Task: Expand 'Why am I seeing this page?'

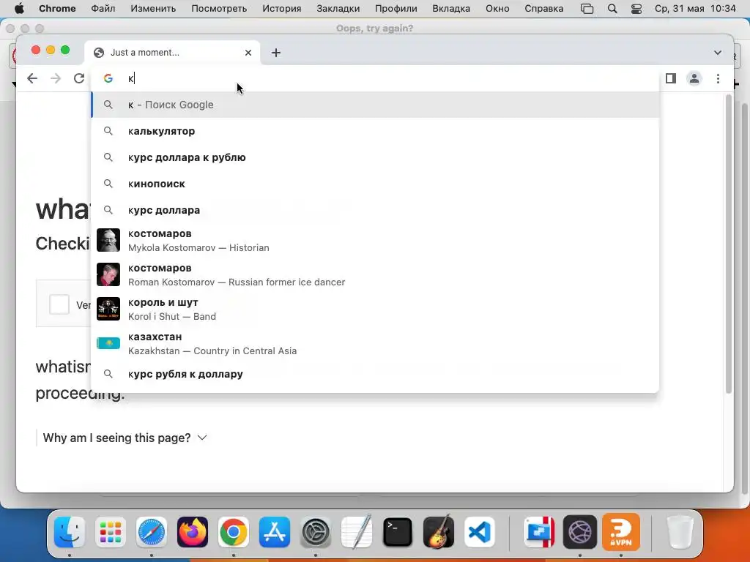Action: (x=125, y=438)
